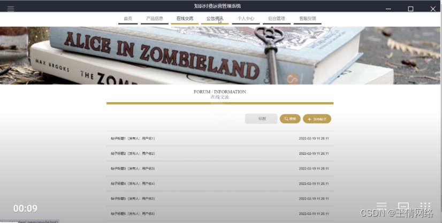
Task: Click the playlist icon in the video overlay
Action: (382, 206)
